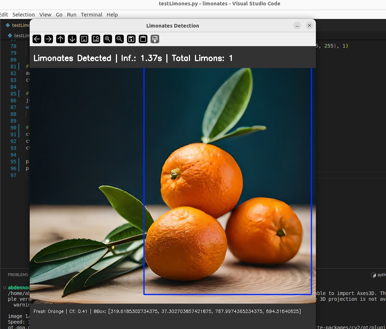Open the Help menu in VS Code
The image size is (386, 329).
[112, 15]
